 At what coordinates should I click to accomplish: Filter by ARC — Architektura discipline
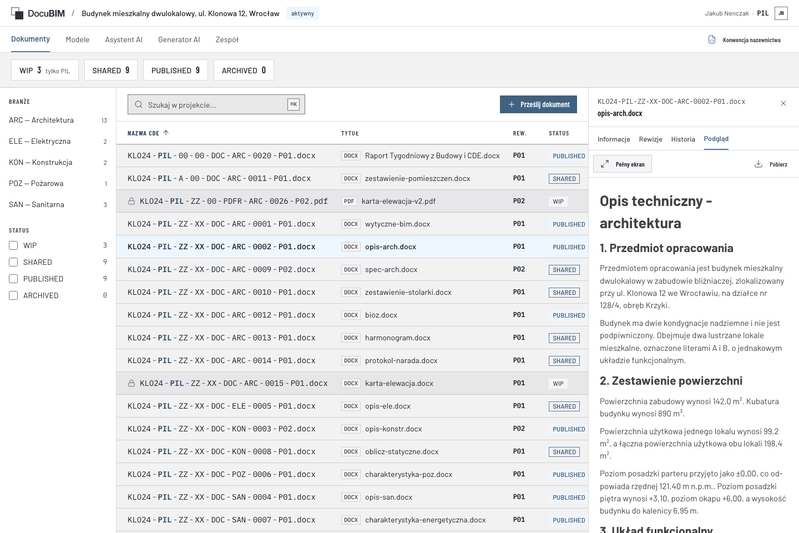(x=58, y=120)
